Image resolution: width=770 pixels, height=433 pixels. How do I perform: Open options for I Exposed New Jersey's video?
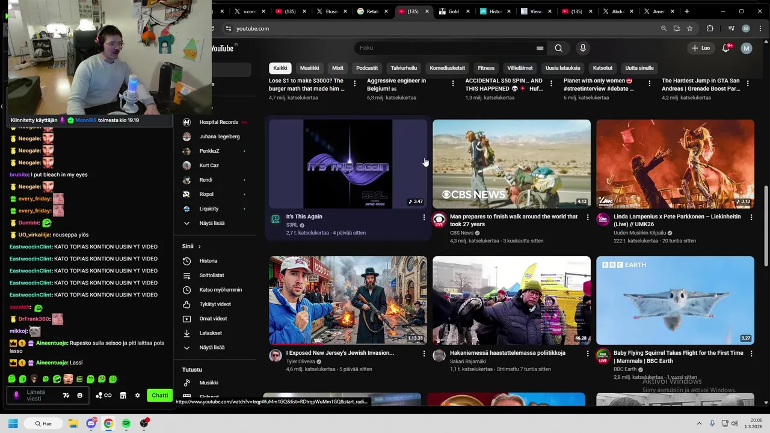click(424, 354)
